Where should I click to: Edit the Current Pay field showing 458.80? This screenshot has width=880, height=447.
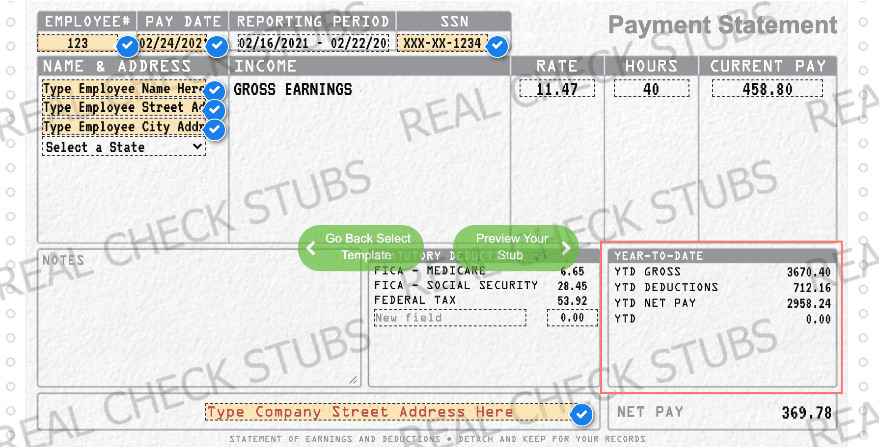coord(768,89)
